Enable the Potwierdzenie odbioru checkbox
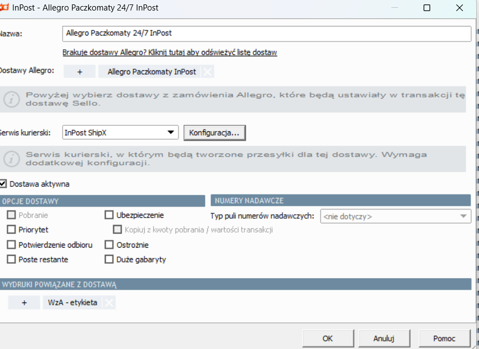The width and height of the screenshot is (479, 349). [x=11, y=244]
